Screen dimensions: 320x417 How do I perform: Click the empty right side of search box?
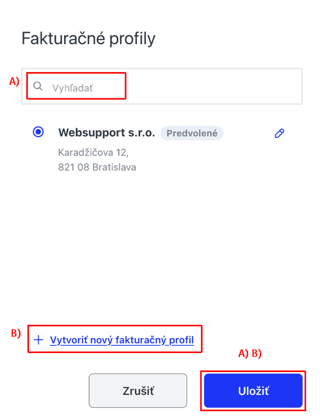(214, 86)
